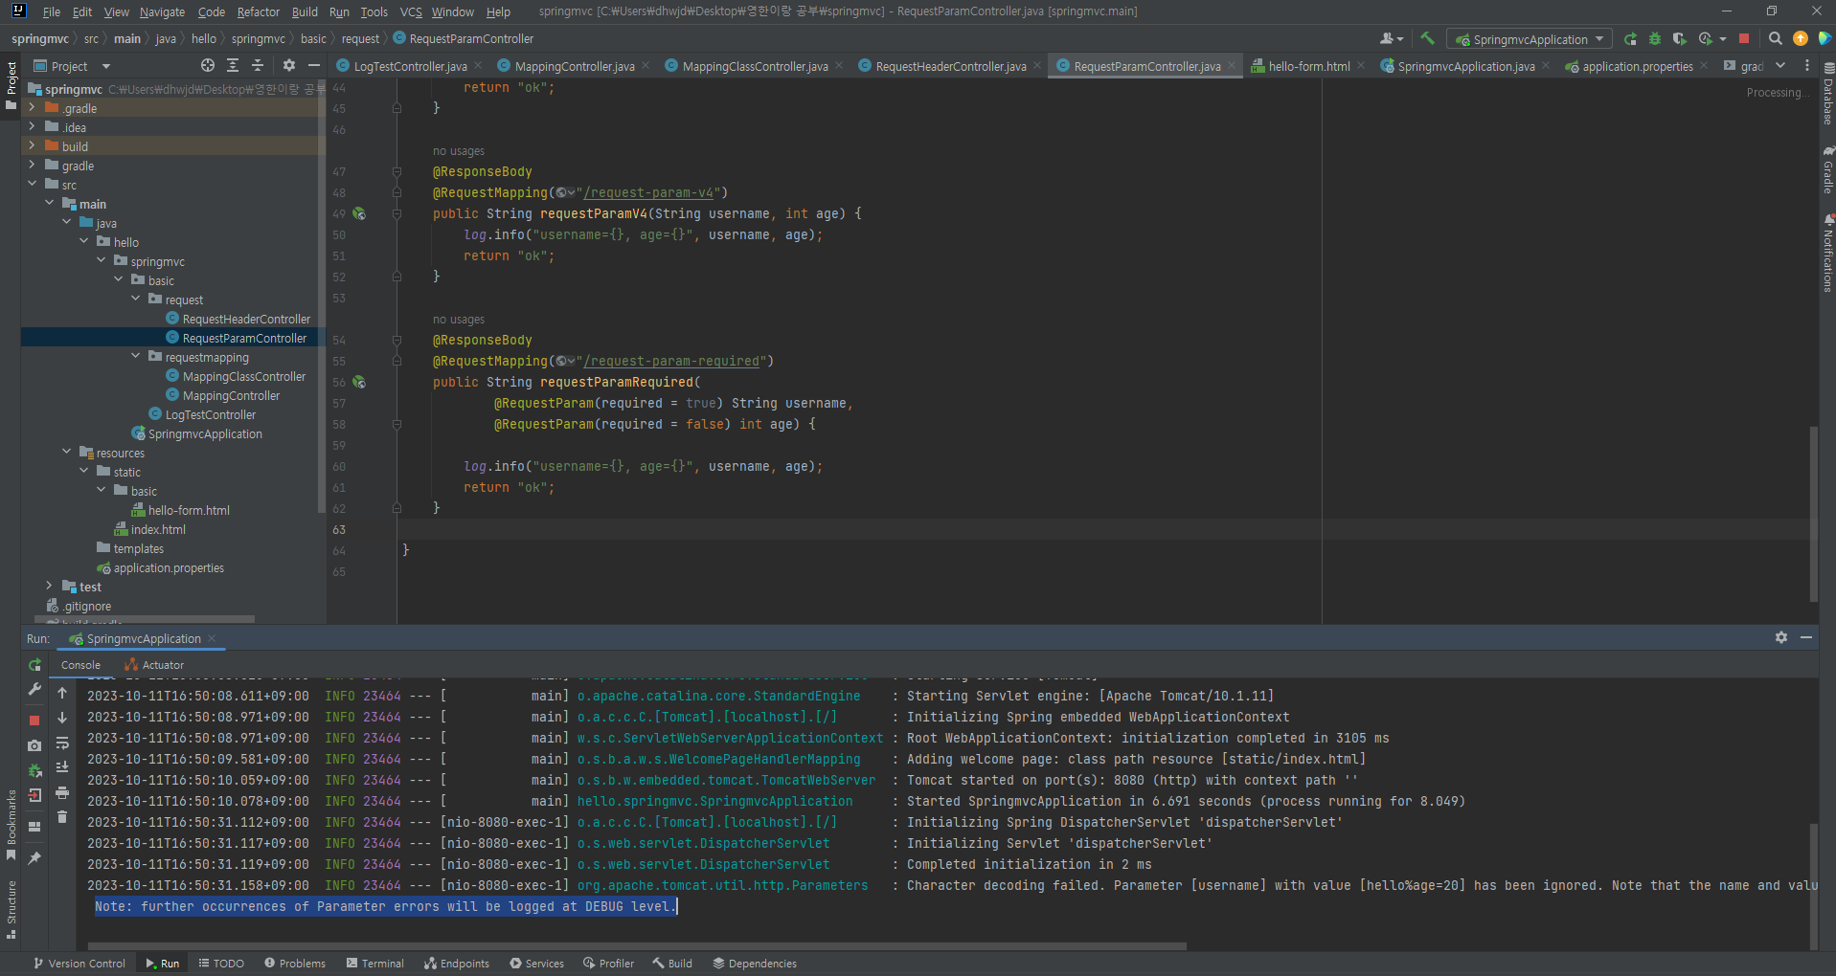Toggle the Bookmarks tool window
1836x976 pixels.
11,824
